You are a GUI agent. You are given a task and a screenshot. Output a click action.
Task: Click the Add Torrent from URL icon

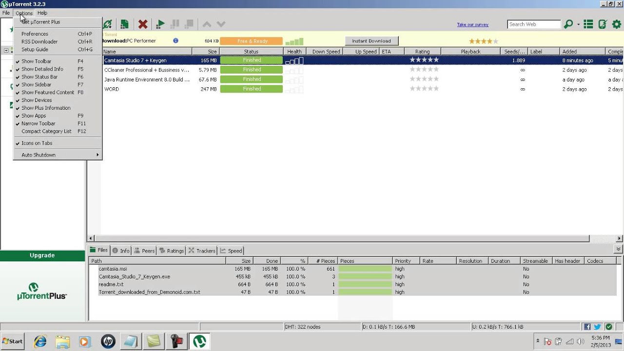coord(107,24)
